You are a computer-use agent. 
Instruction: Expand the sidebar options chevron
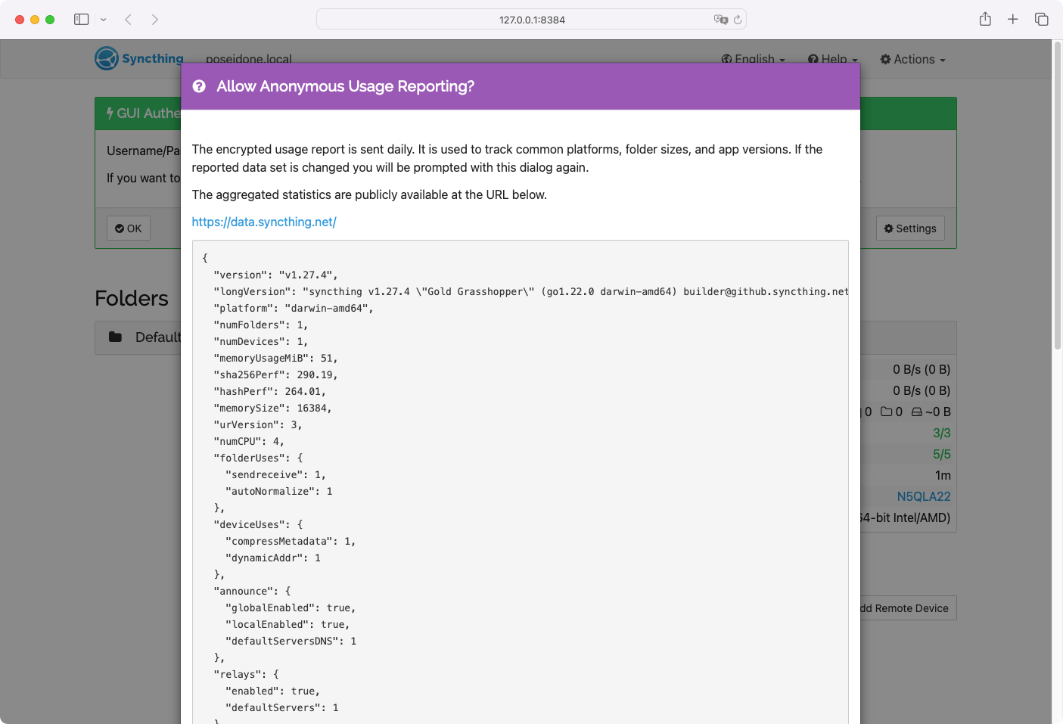pos(104,20)
